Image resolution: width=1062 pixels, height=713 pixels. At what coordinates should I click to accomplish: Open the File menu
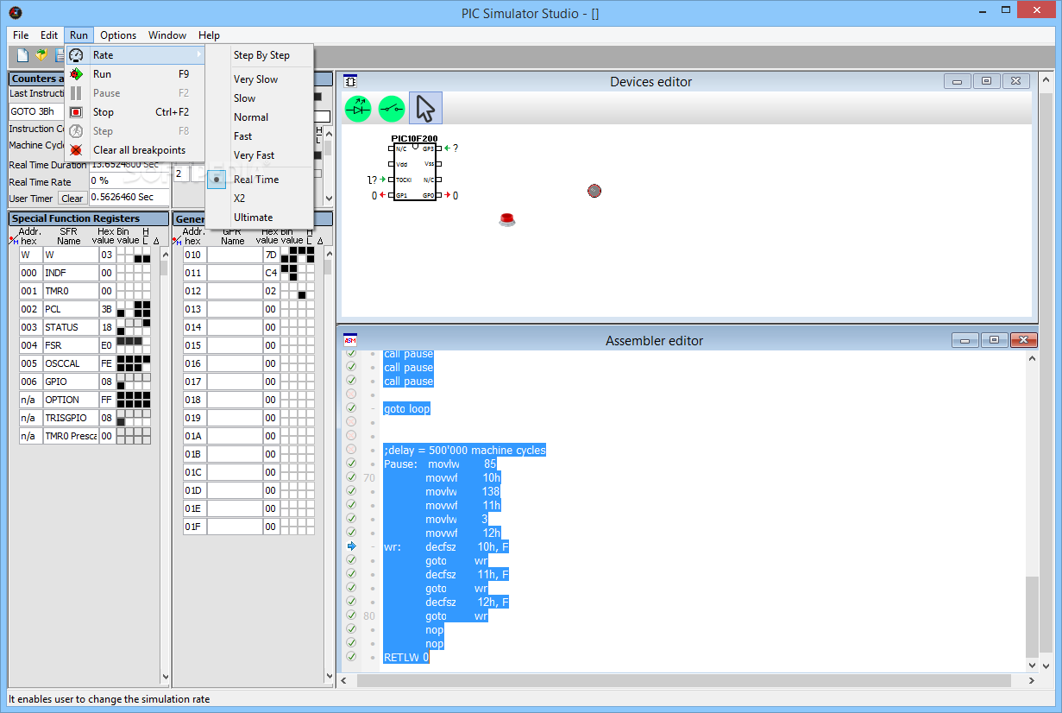(21, 35)
